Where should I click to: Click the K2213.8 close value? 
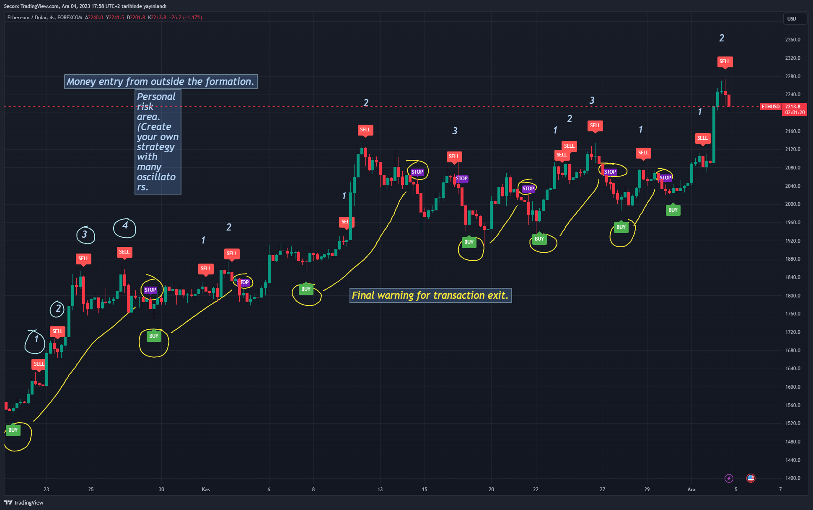pyautogui.click(x=157, y=18)
